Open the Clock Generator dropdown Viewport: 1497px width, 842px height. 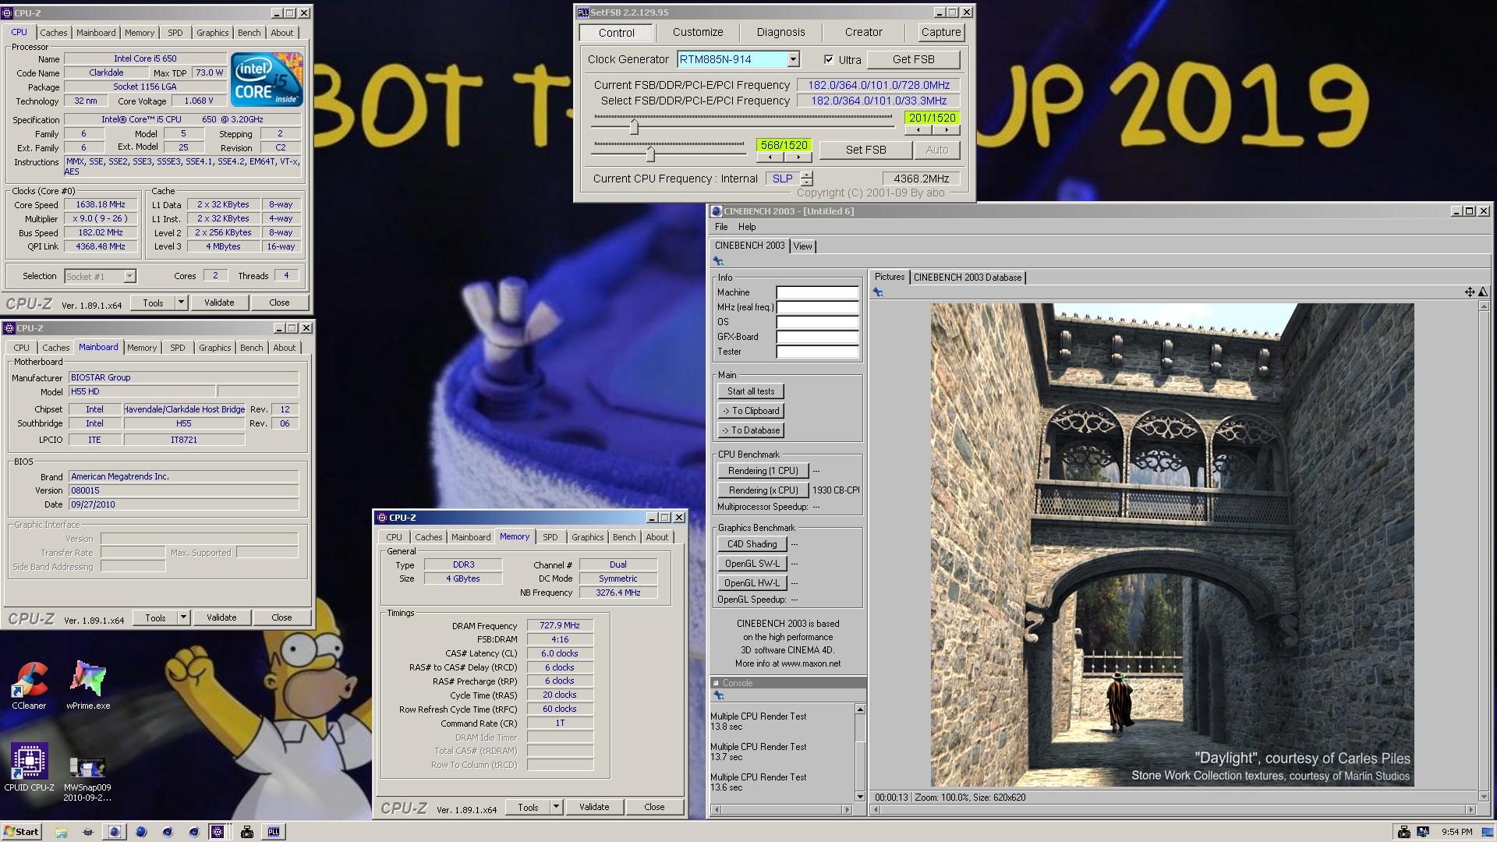(793, 59)
